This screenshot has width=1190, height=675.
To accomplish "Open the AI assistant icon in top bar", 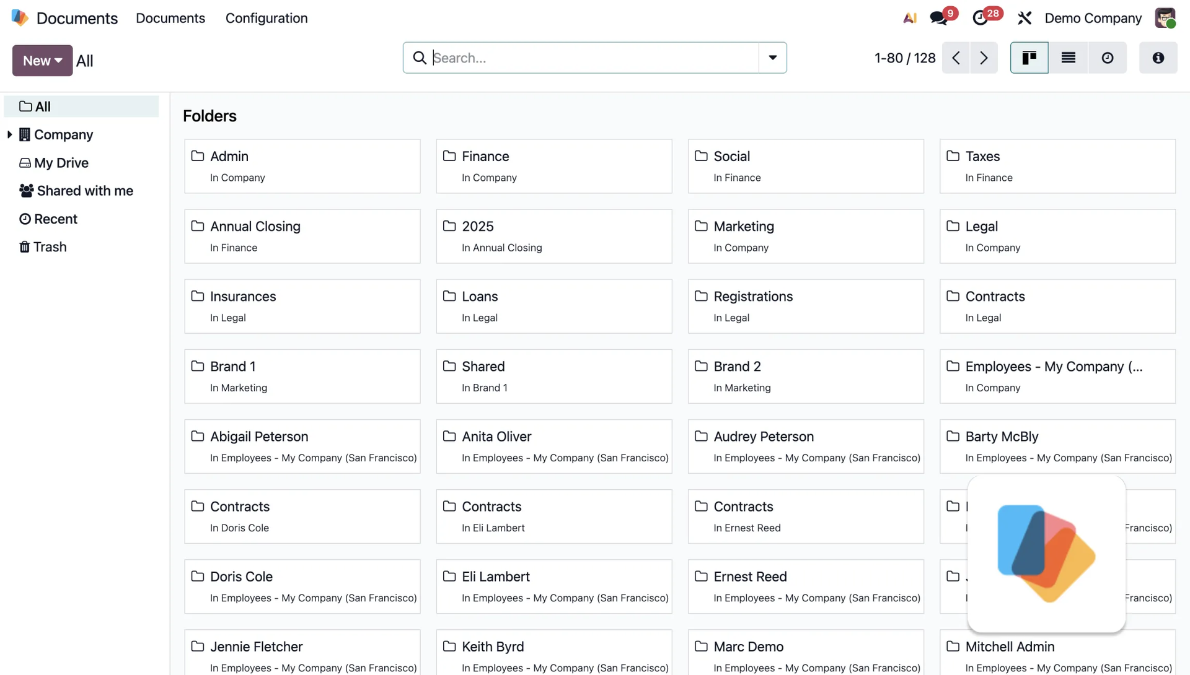I will 909,18.
